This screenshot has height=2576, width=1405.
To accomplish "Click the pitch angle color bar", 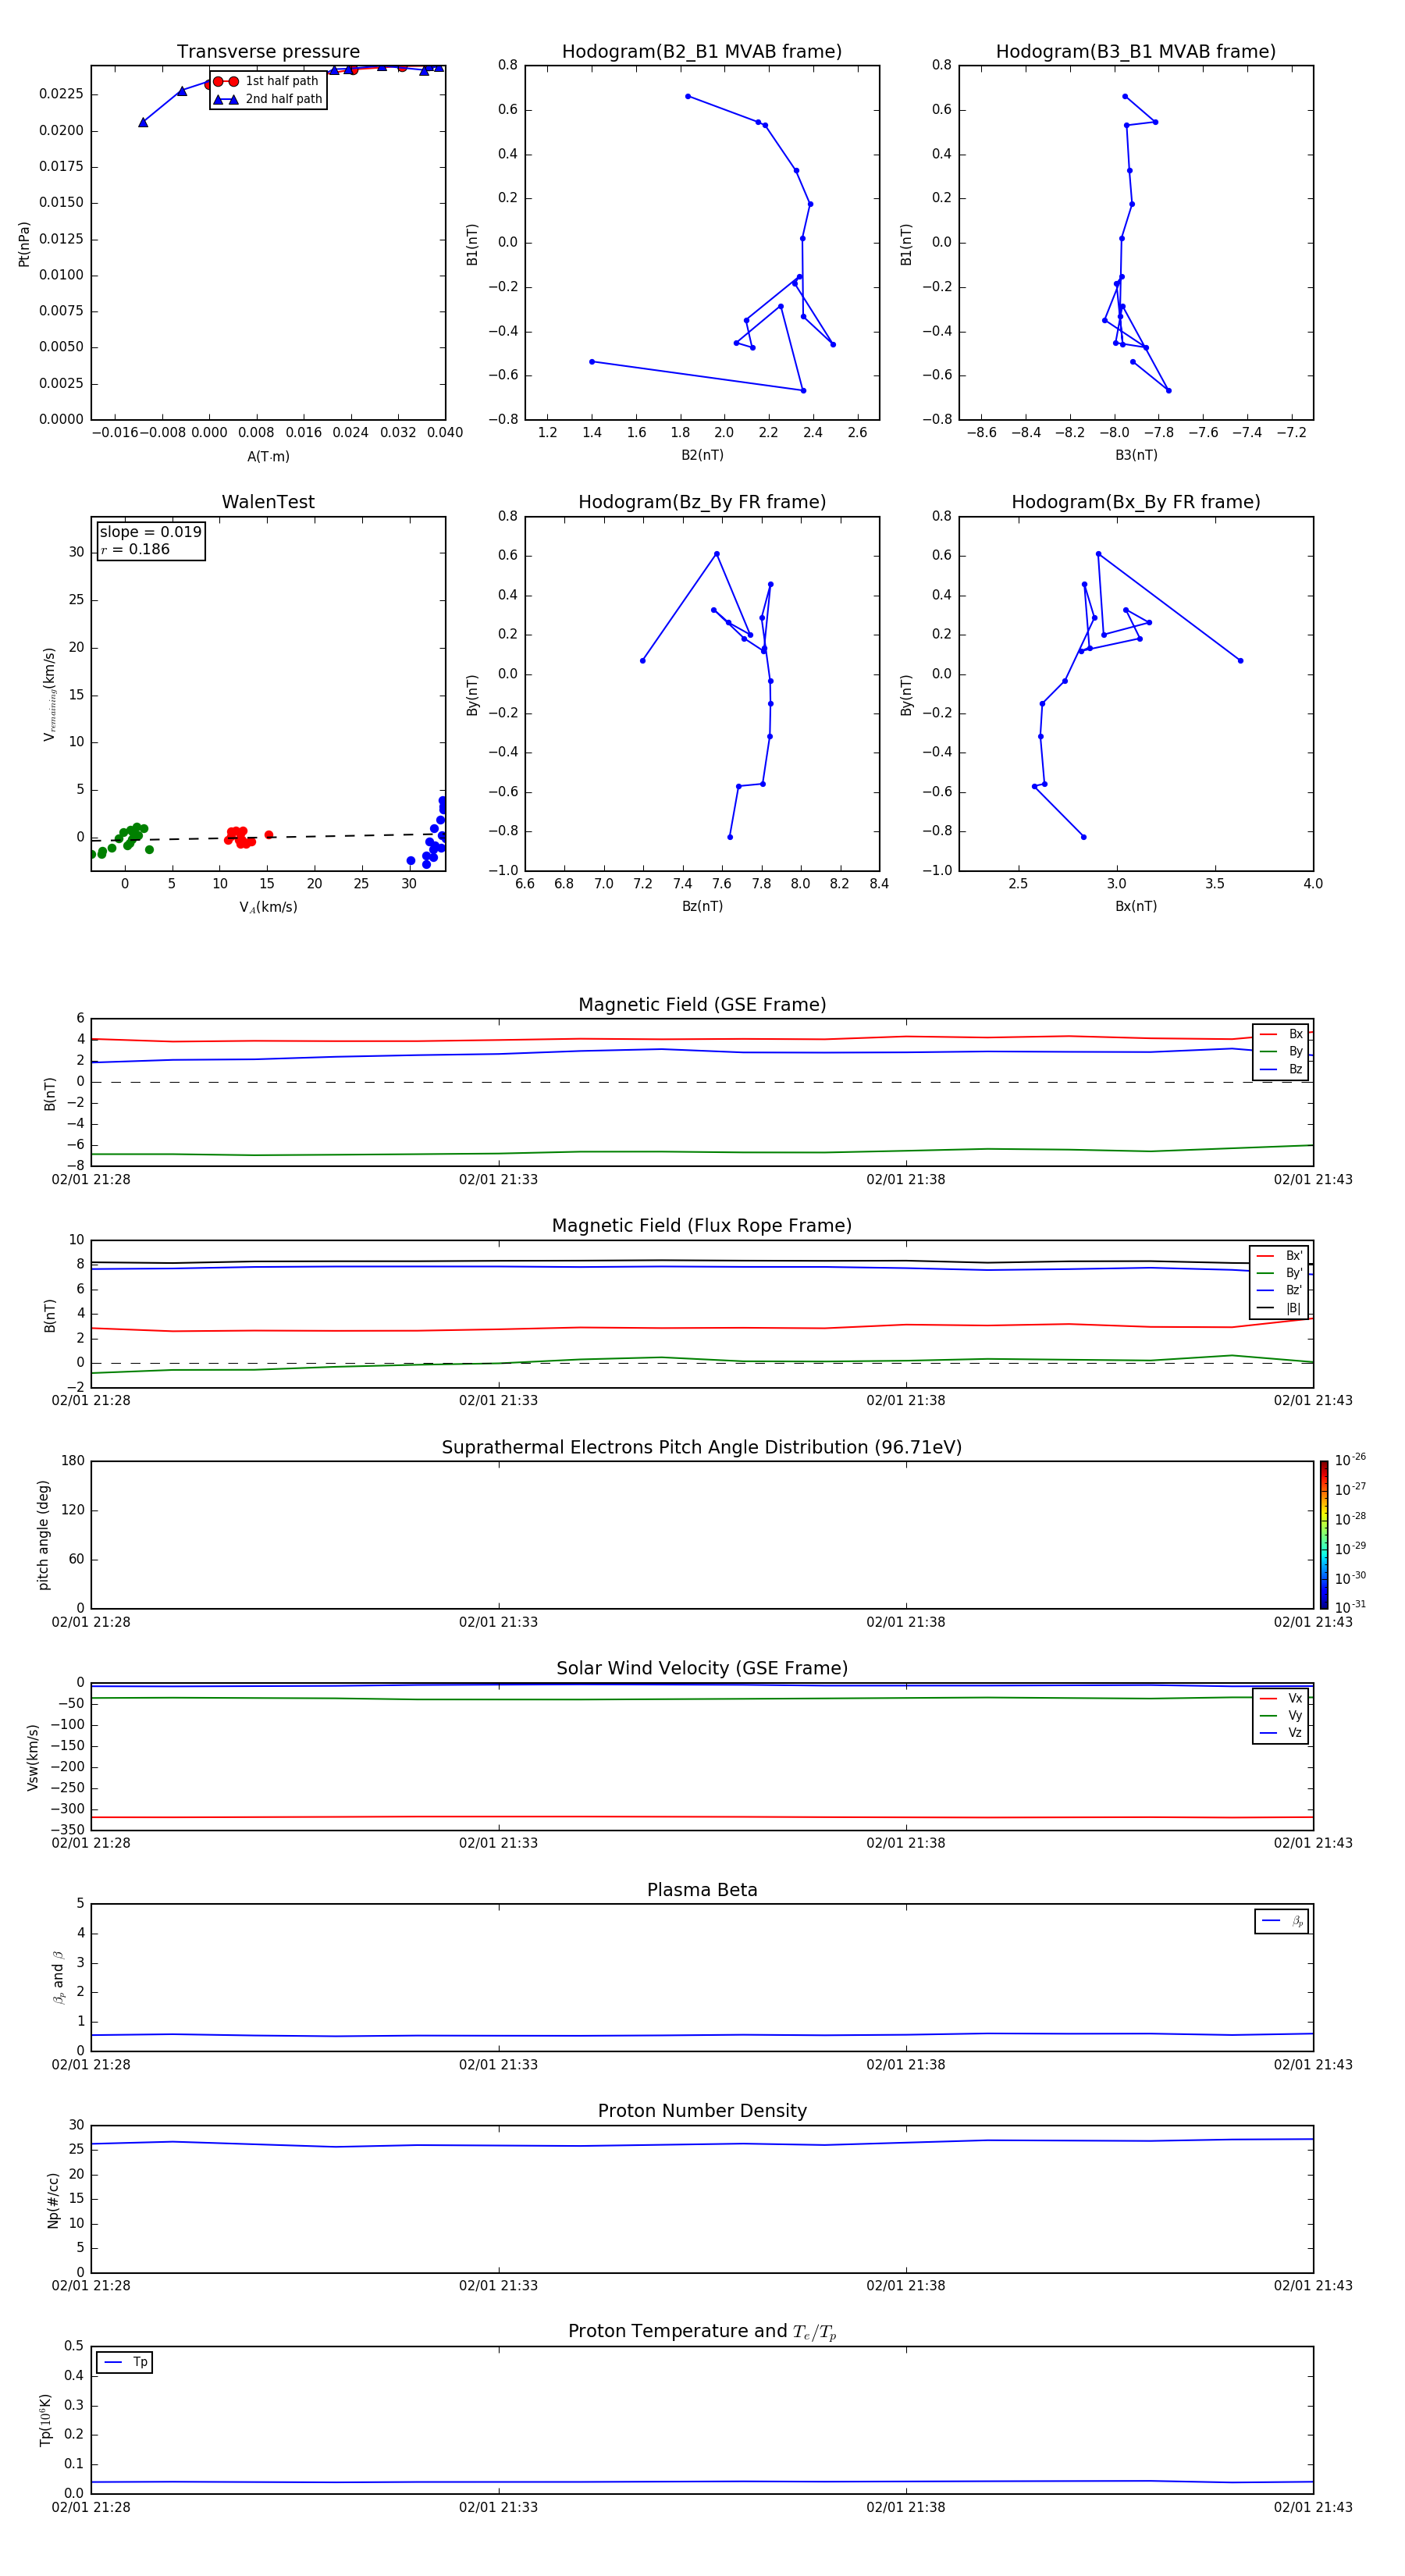I will pos(1324,1535).
